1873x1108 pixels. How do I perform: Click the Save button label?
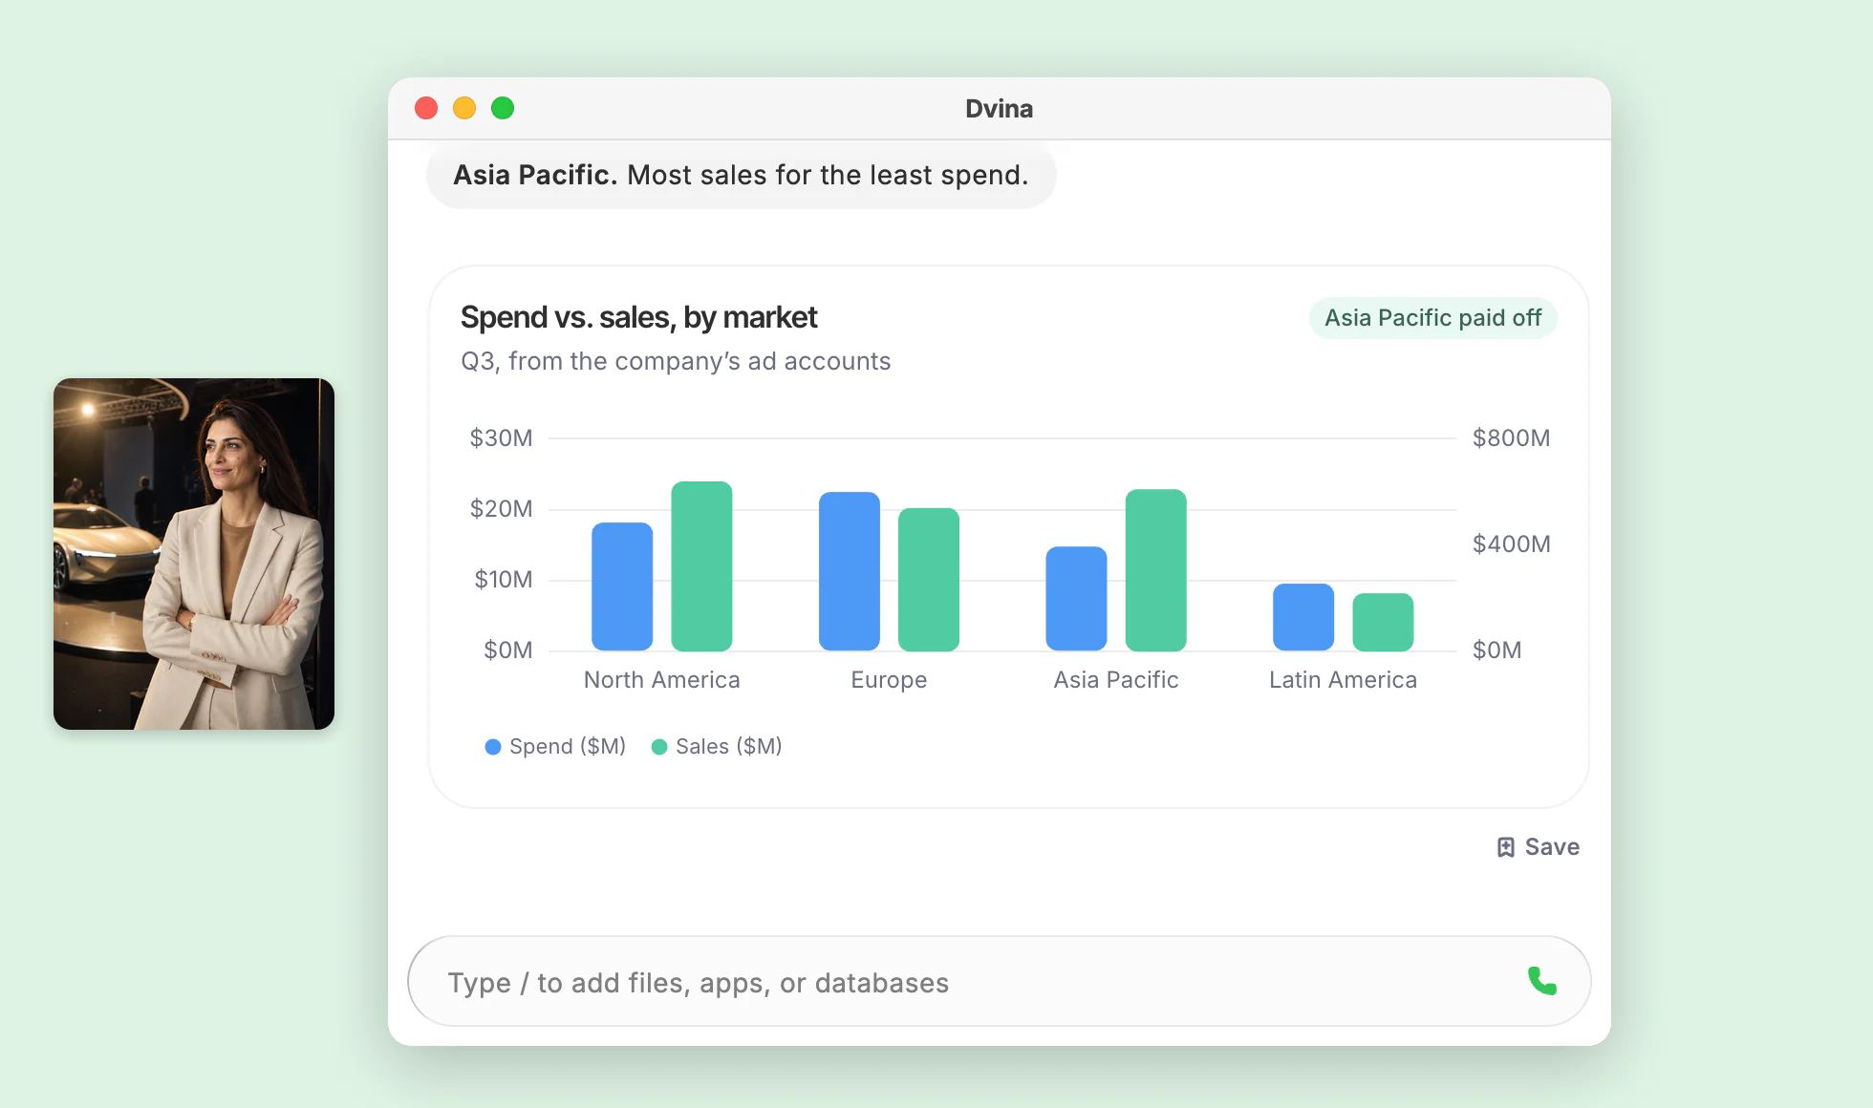pyautogui.click(x=1552, y=847)
